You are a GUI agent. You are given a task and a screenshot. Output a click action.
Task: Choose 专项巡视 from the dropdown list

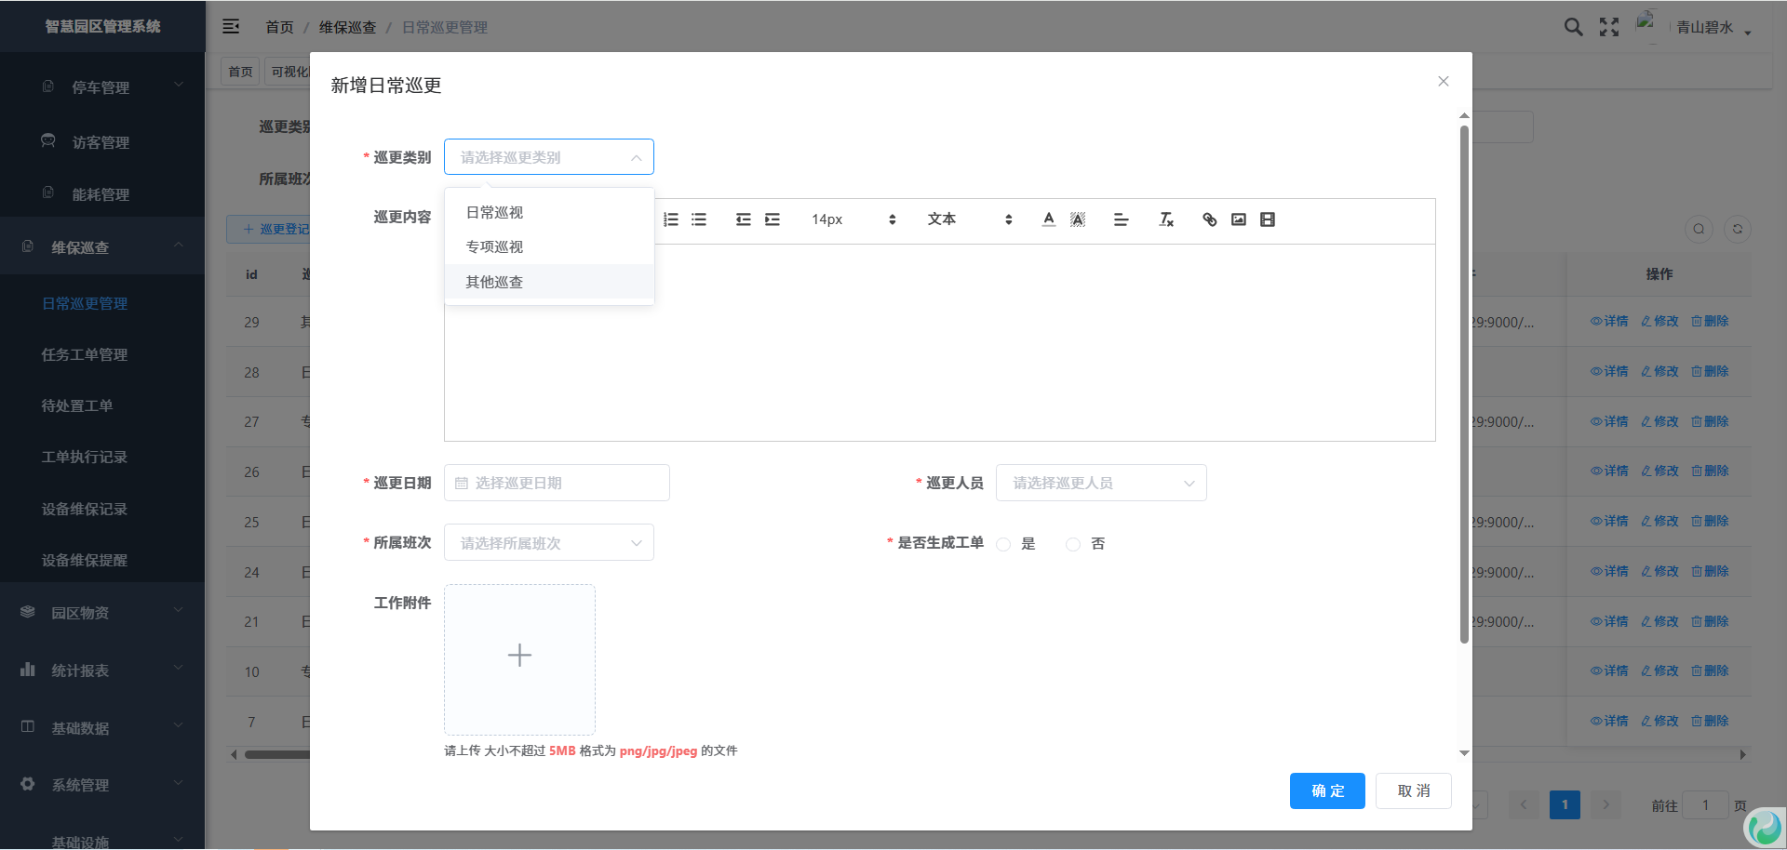494,246
